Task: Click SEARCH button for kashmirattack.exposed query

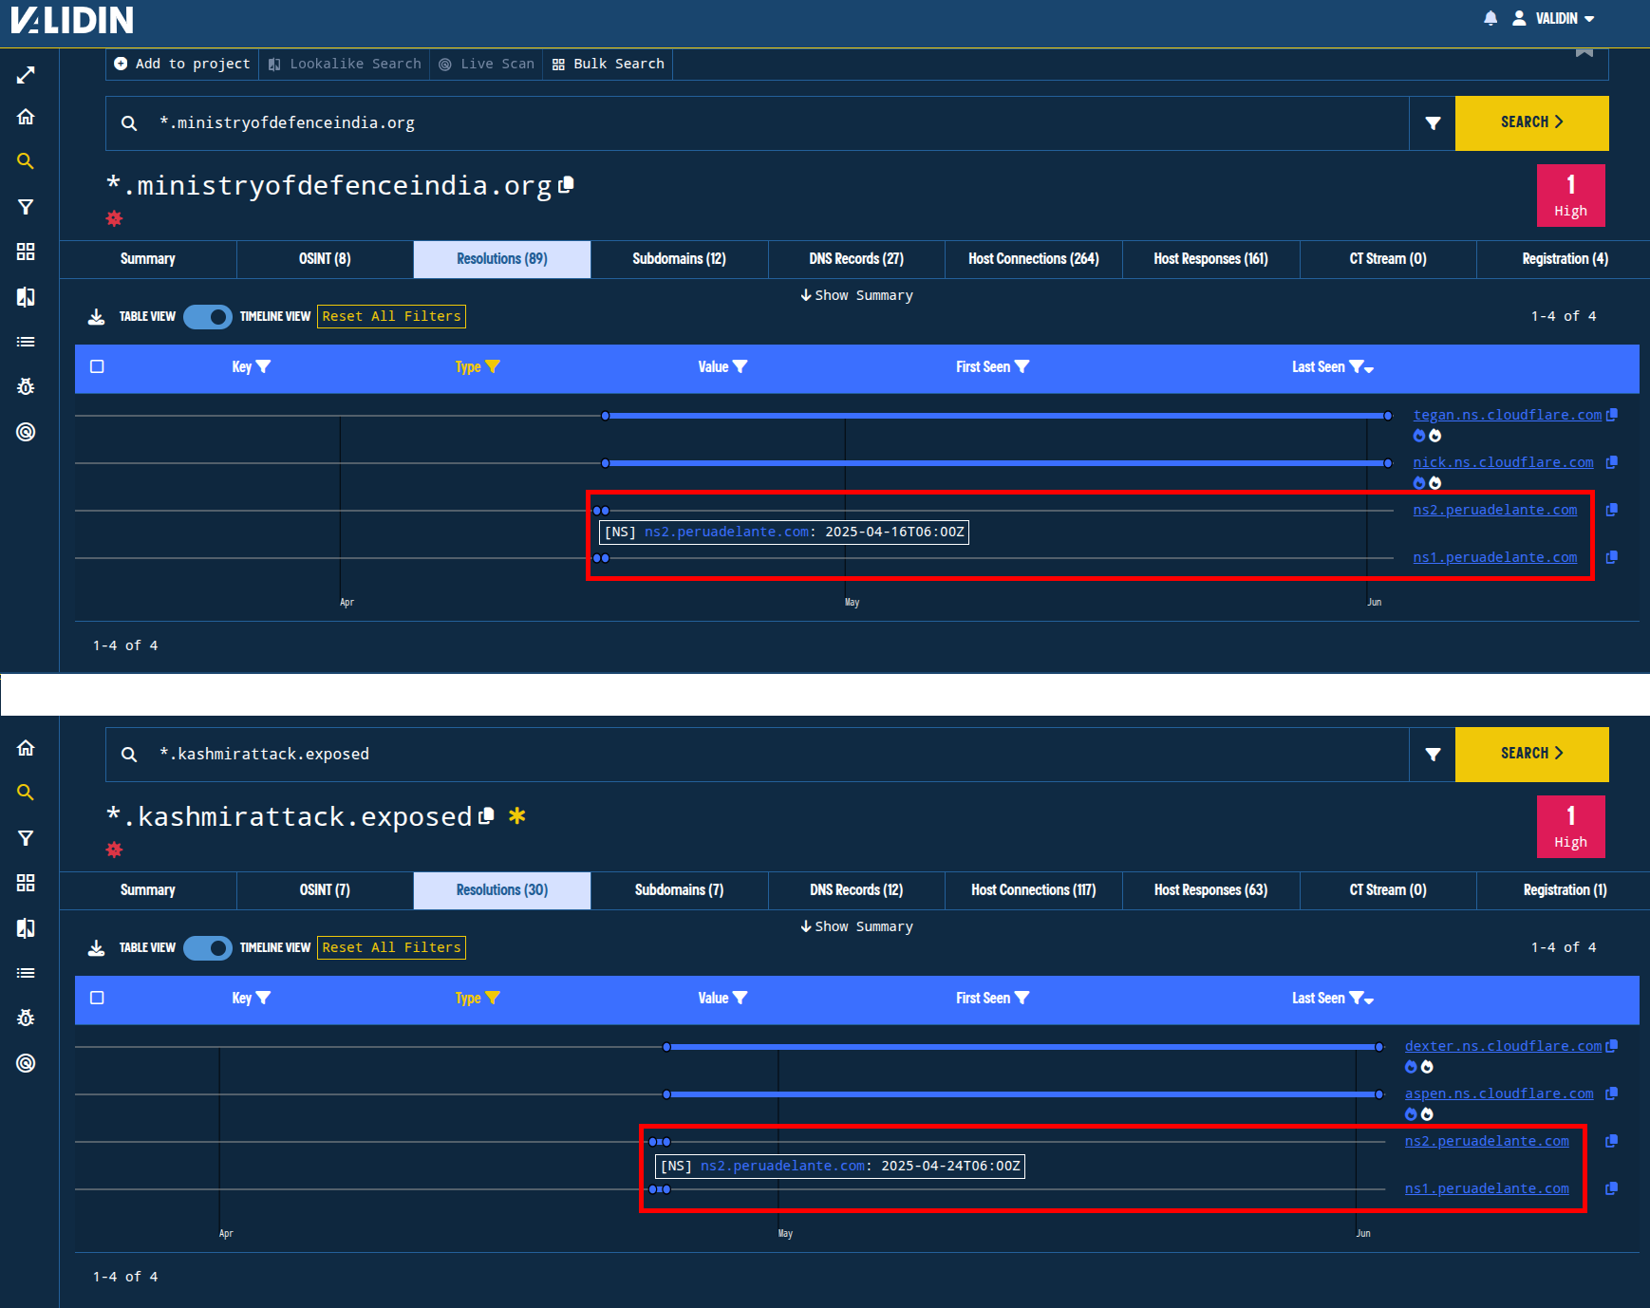Action: (x=1531, y=754)
